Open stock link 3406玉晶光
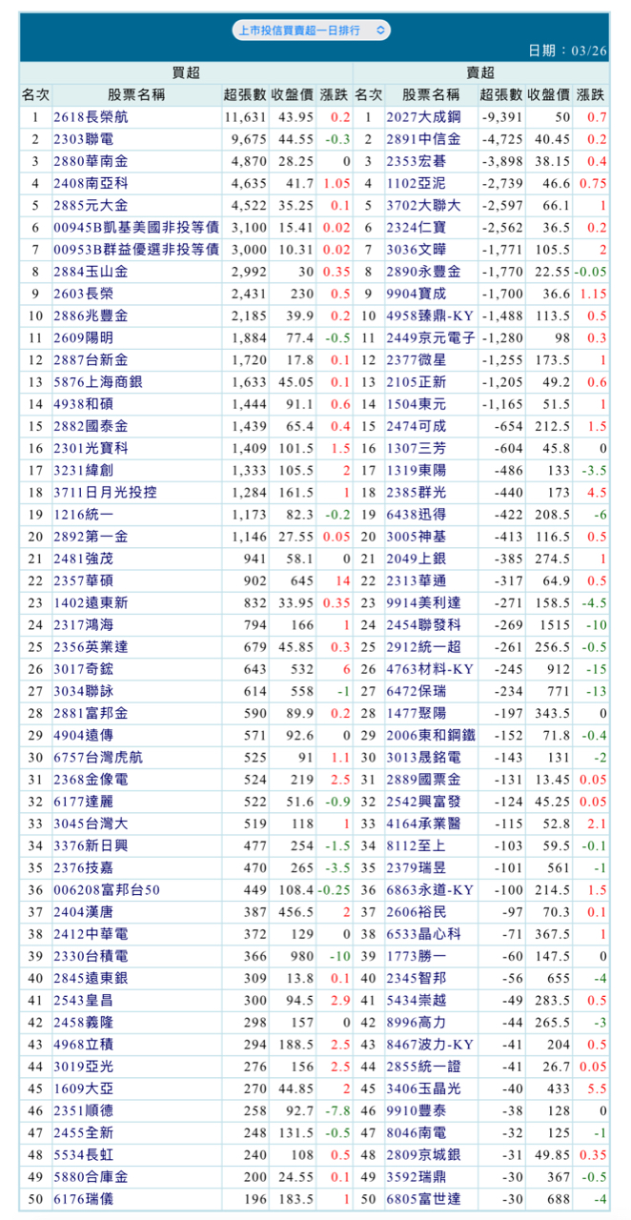The height and width of the screenshot is (1220, 631). 422,1088
